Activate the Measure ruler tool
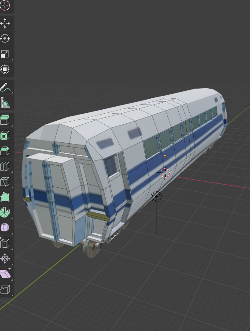Viewport: 250px width, 331px height. pyautogui.click(x=5, y=103)
